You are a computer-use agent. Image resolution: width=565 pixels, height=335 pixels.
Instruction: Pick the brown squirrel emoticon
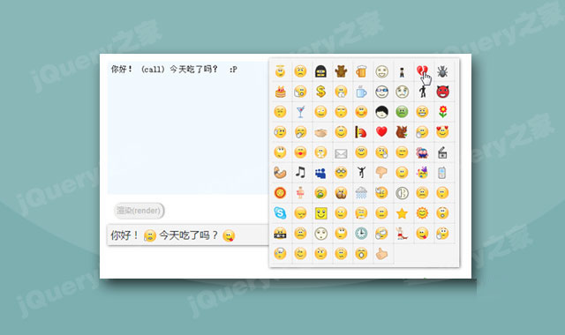[402, 132]
